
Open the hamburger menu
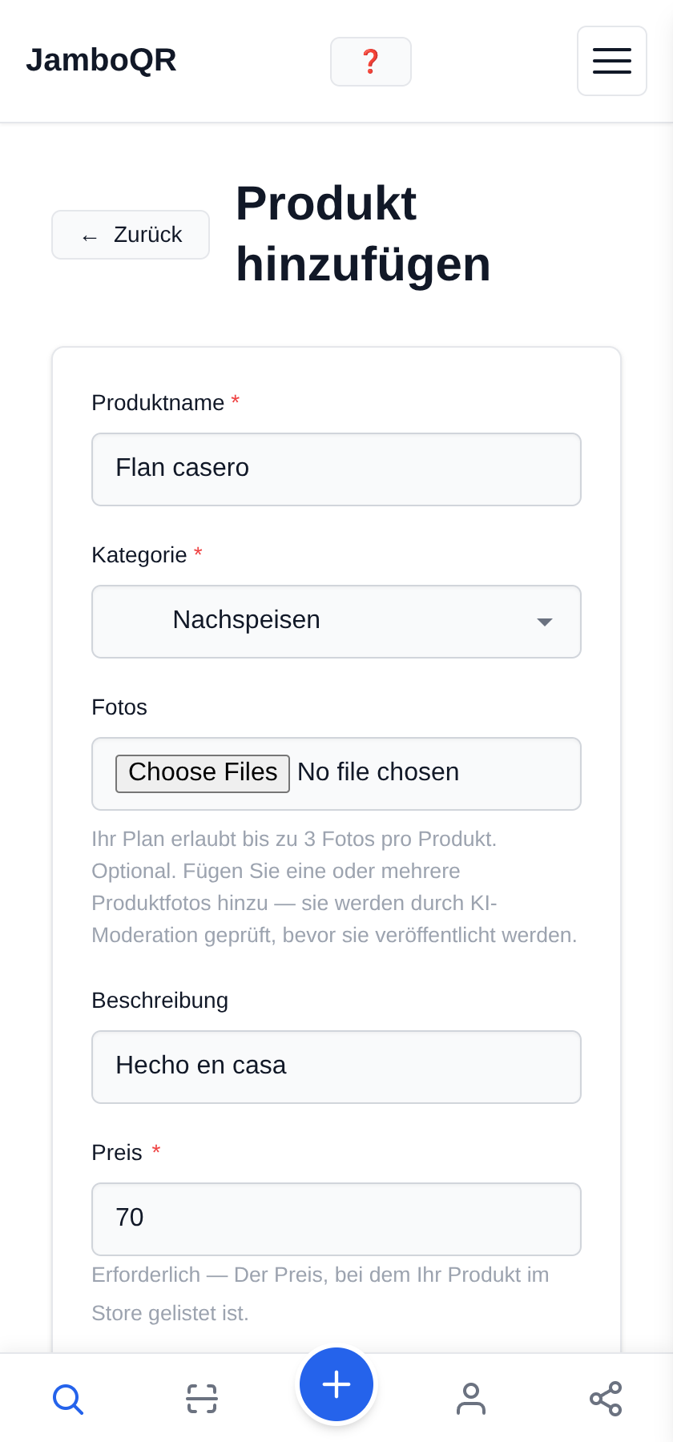[x=612, y=61]
